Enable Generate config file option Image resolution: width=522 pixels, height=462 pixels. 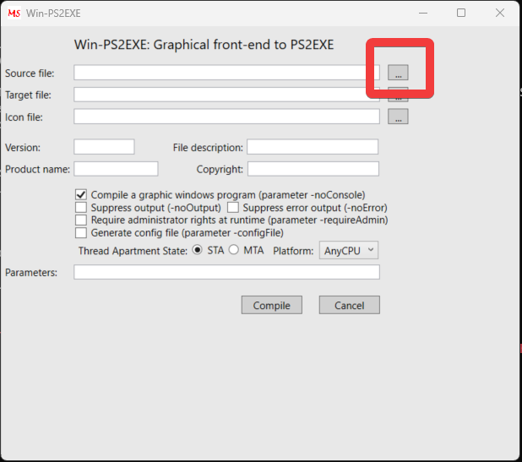pyautogui.click(x=81, y=232)
